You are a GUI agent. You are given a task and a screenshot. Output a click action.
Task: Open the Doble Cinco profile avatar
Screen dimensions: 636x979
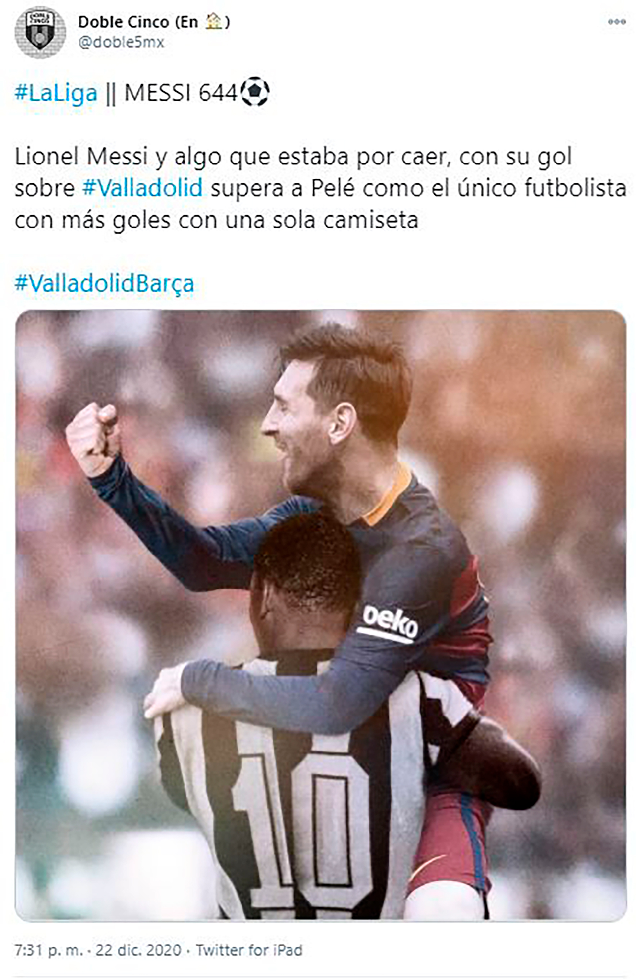click(40, 32)
